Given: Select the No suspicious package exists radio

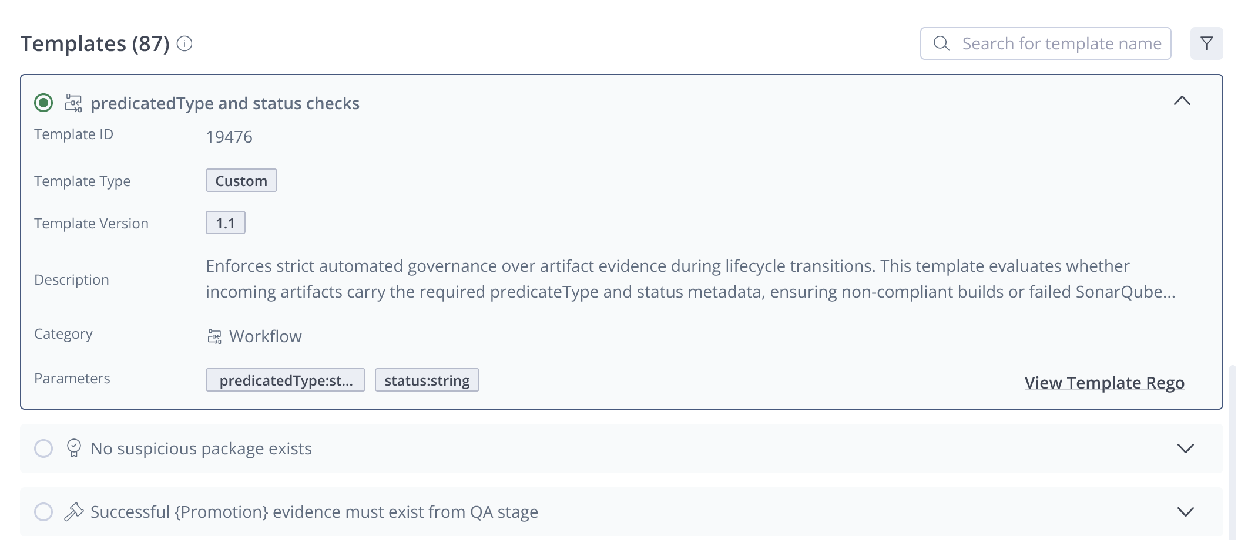Looking at the screenshot, I should click(x=43, y=448).
